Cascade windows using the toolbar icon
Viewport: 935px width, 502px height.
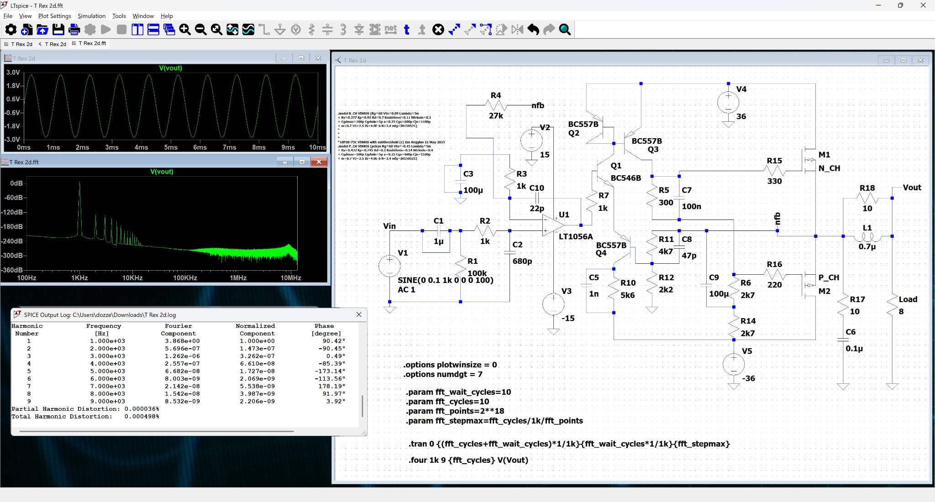click(169, 30)
